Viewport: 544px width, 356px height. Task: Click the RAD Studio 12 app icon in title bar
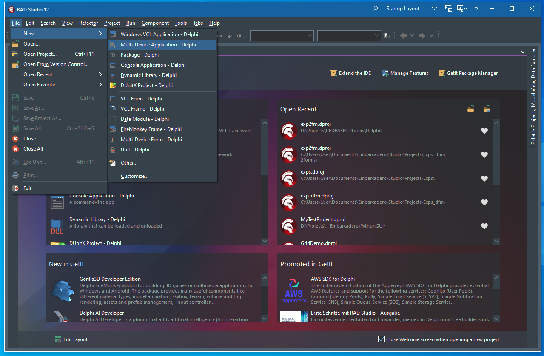pos(11,9)
